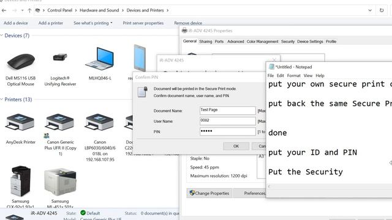This screenshot has width=392, height=220.
Task: Open the Notepad Help menu
Action: (x=320, y=75)
